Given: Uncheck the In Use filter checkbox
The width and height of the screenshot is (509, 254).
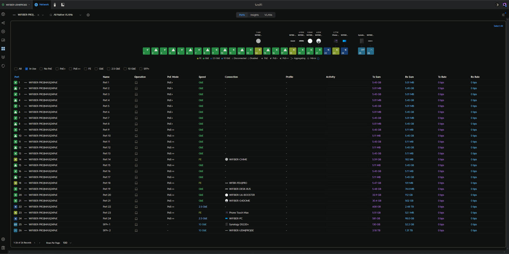Looking at the screenshot, I should (26, 68).
